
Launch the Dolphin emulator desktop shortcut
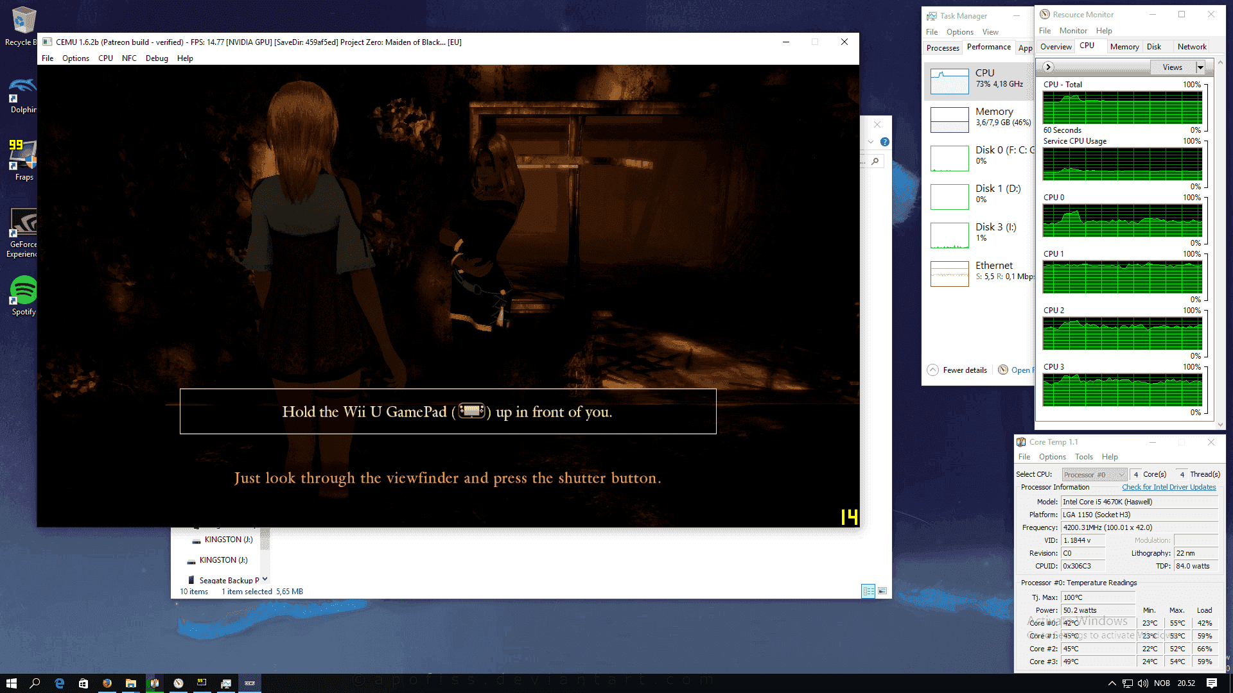pyautogui.click(x=22, y=95)
